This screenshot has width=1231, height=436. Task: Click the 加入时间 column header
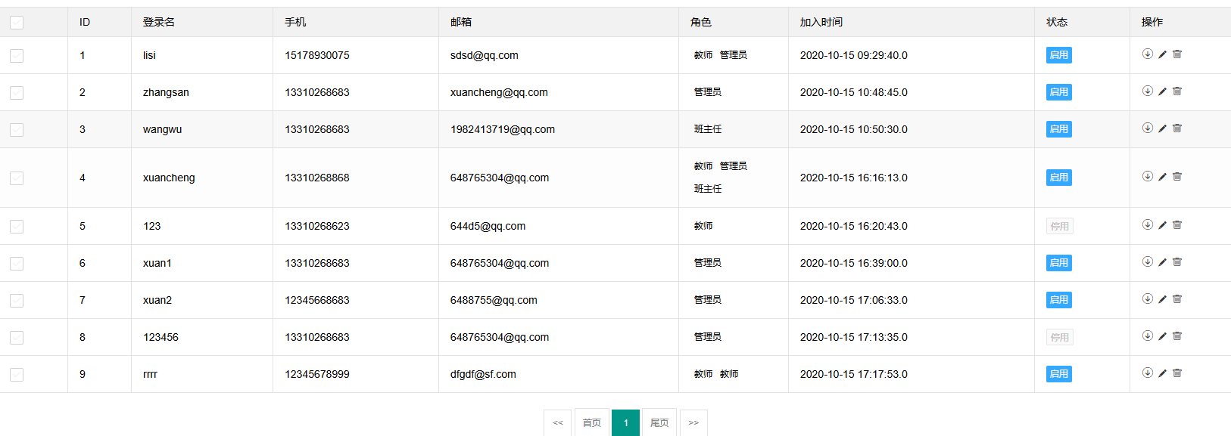(821, 22)
